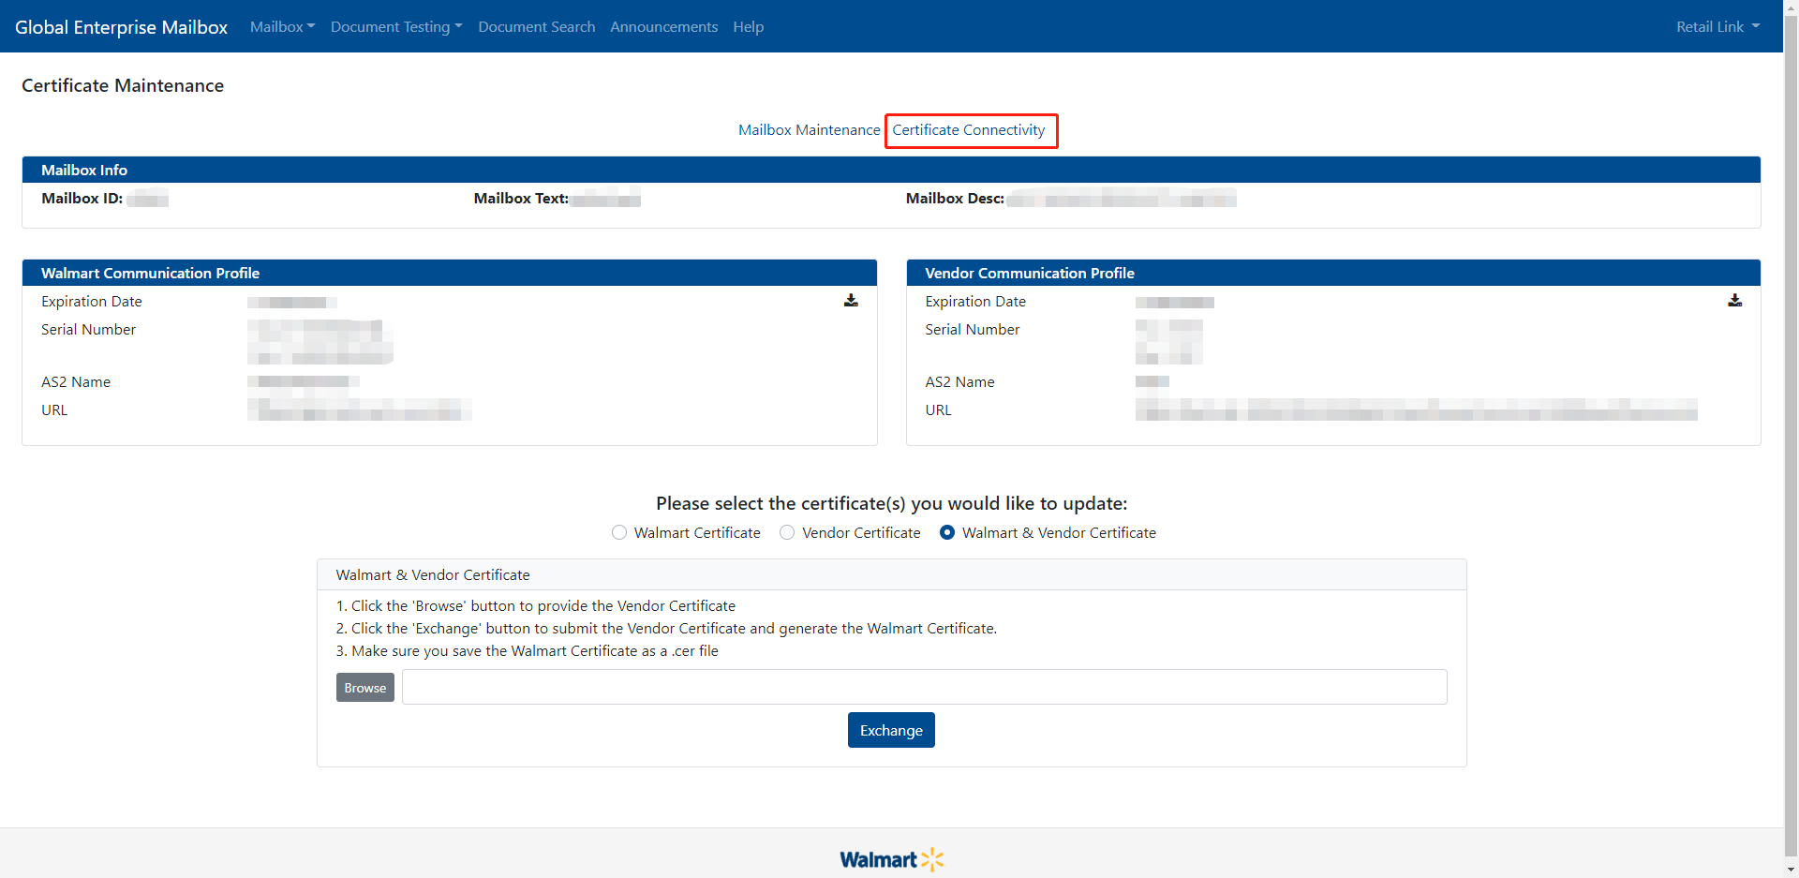Click instruction step 3 about .cer file
1799x878 pixels.
coord(528,651)
